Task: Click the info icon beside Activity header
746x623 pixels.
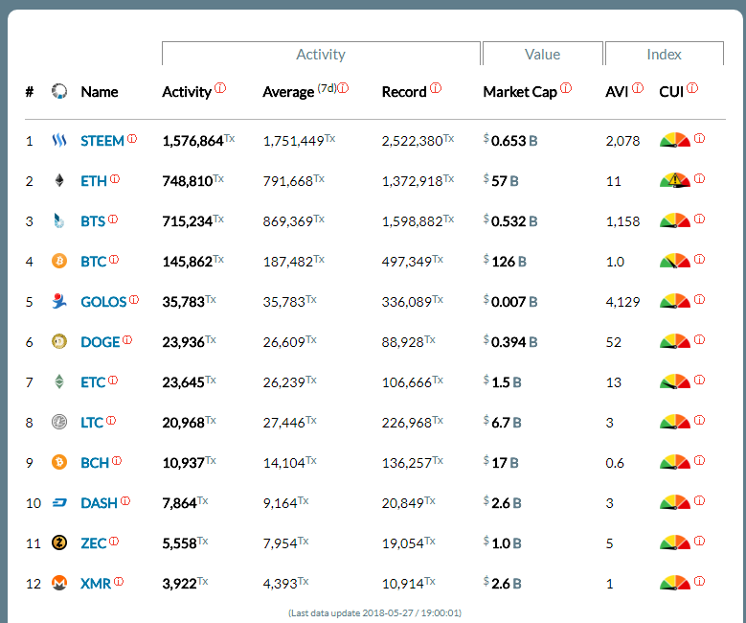Action: point(220,87)
